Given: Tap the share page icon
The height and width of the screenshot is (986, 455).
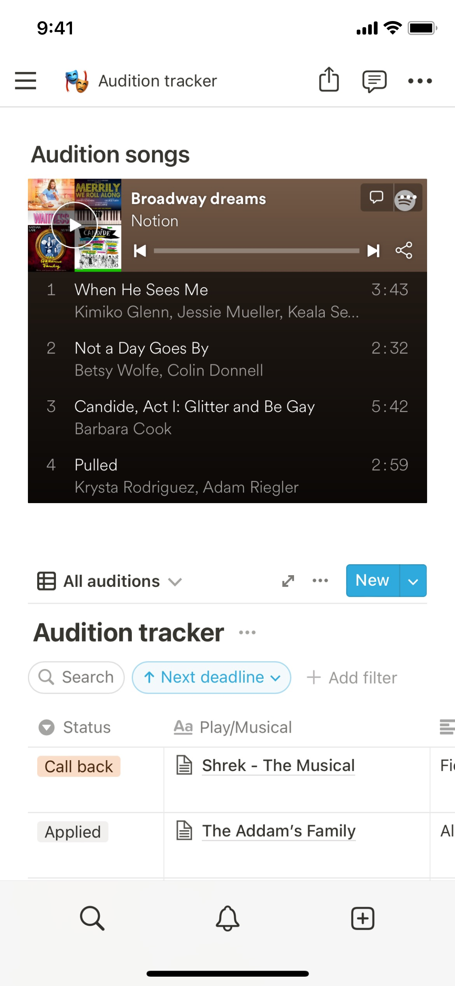Looking at the screenshot, I should point(329,80).
